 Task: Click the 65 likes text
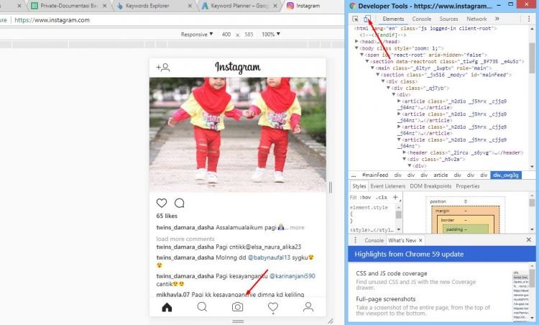coord(167,216)
